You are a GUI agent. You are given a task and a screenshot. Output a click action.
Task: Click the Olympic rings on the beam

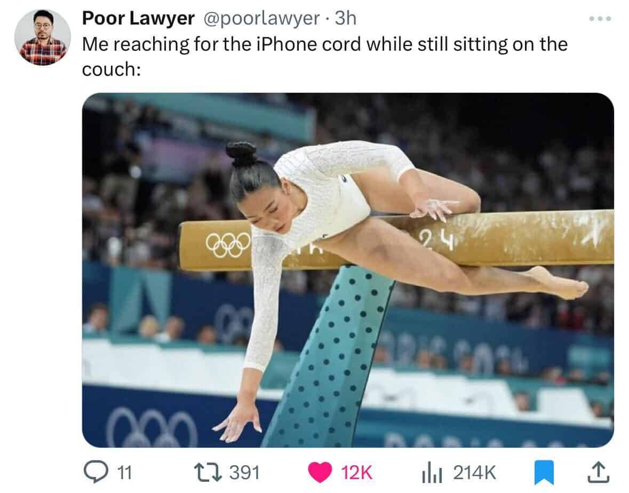[228, 244]
